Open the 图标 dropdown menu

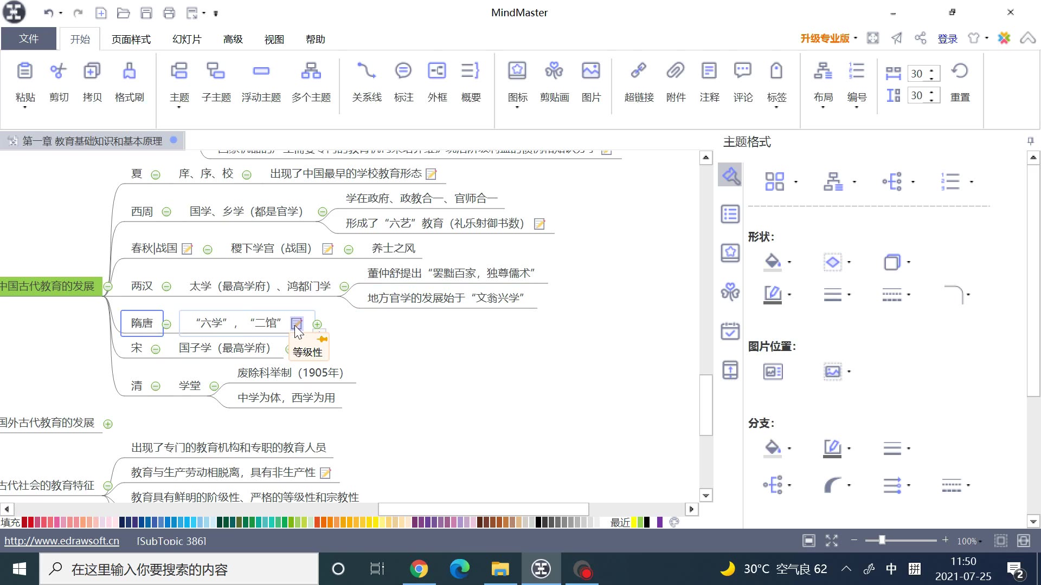tap(517, 107)
